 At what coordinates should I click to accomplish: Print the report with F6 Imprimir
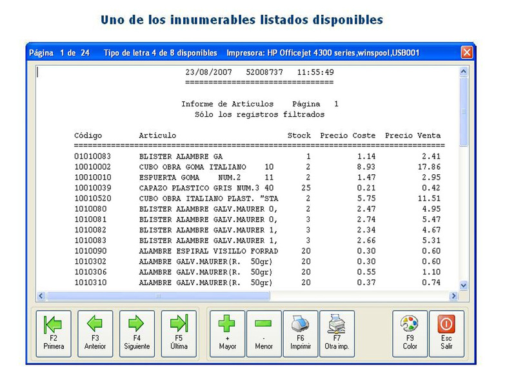pyautogui.click(x=301, y=334)
